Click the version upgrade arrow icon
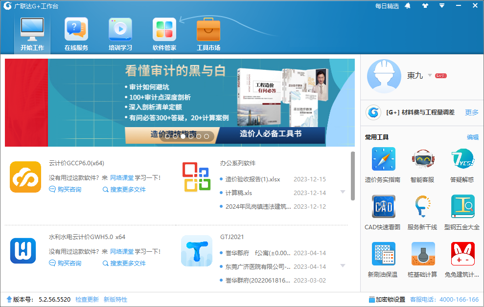This screenshot has width=484, height=307. pyautogui.click(x=9, y=299)
